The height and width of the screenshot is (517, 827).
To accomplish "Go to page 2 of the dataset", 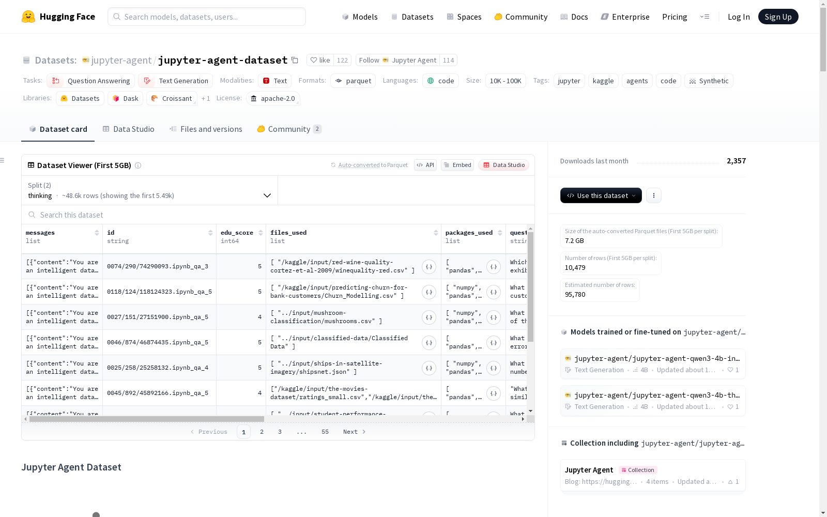I will [262, 432].
